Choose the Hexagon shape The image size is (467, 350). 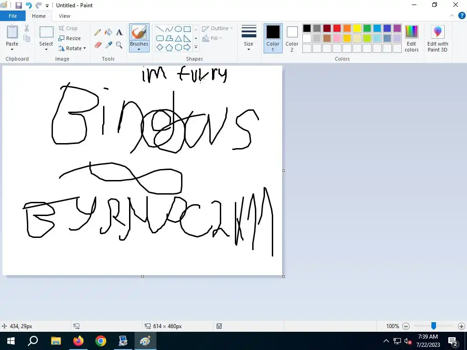[x=178, y=47]
